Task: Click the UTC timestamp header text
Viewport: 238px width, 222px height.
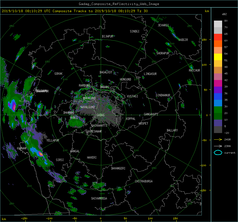Action: tap(75, 11)
